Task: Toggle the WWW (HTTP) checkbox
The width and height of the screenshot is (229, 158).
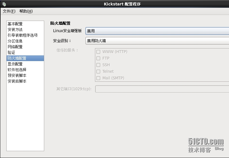Action: point(98,52)
